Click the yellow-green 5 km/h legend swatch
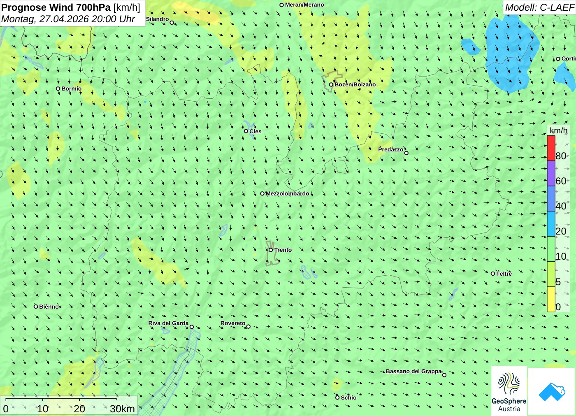The height and width of the screenshot is (416, 576). pyautogui.click(x=551, y=274)
